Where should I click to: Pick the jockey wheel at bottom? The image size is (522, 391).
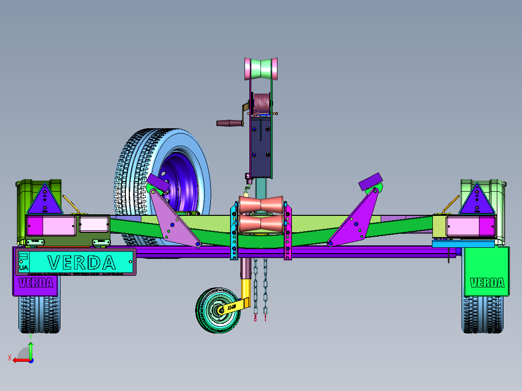coord(218,311)
